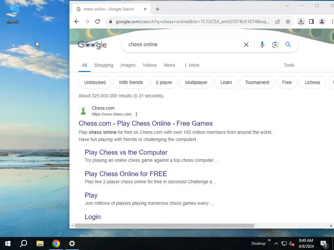
Task: Open Windows Start menu
Action: point(8,243)
